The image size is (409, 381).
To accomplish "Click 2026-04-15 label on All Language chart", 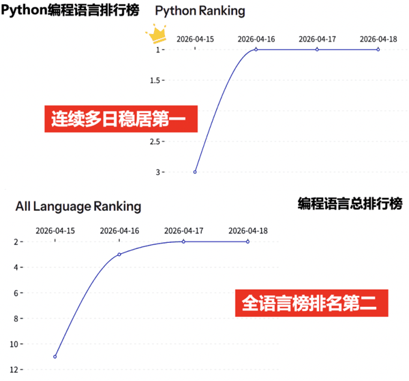I will tap(55, 231).
